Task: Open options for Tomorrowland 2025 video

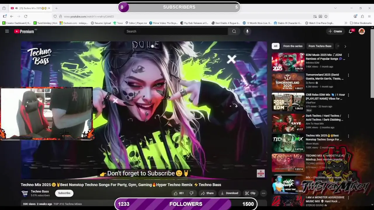Action: 348,75
